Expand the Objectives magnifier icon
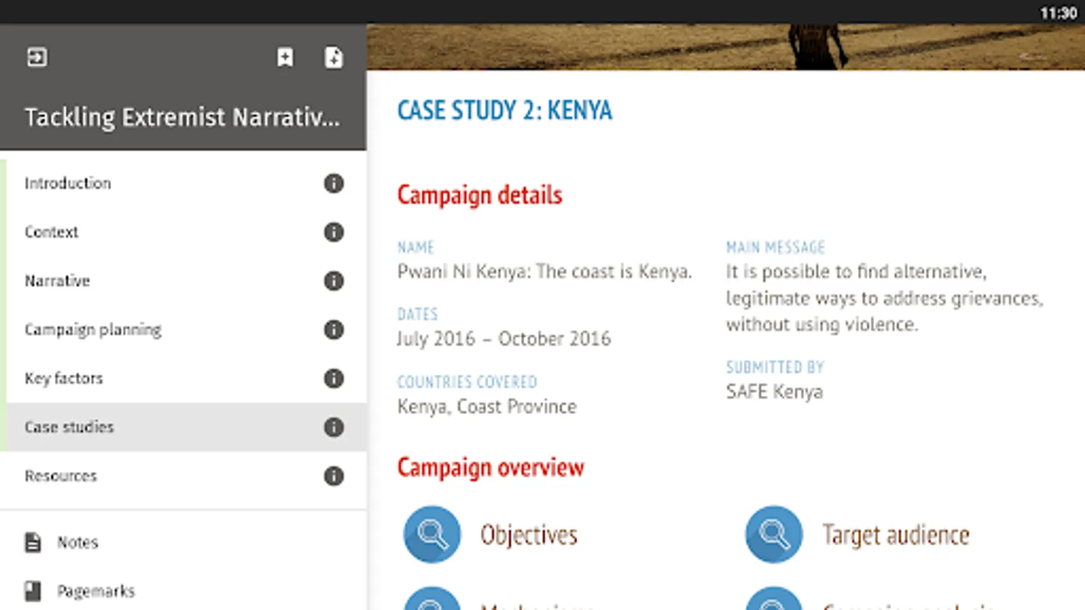This screenshot has height=610, width=1085. pyautogui.click(x=432, y=535)
